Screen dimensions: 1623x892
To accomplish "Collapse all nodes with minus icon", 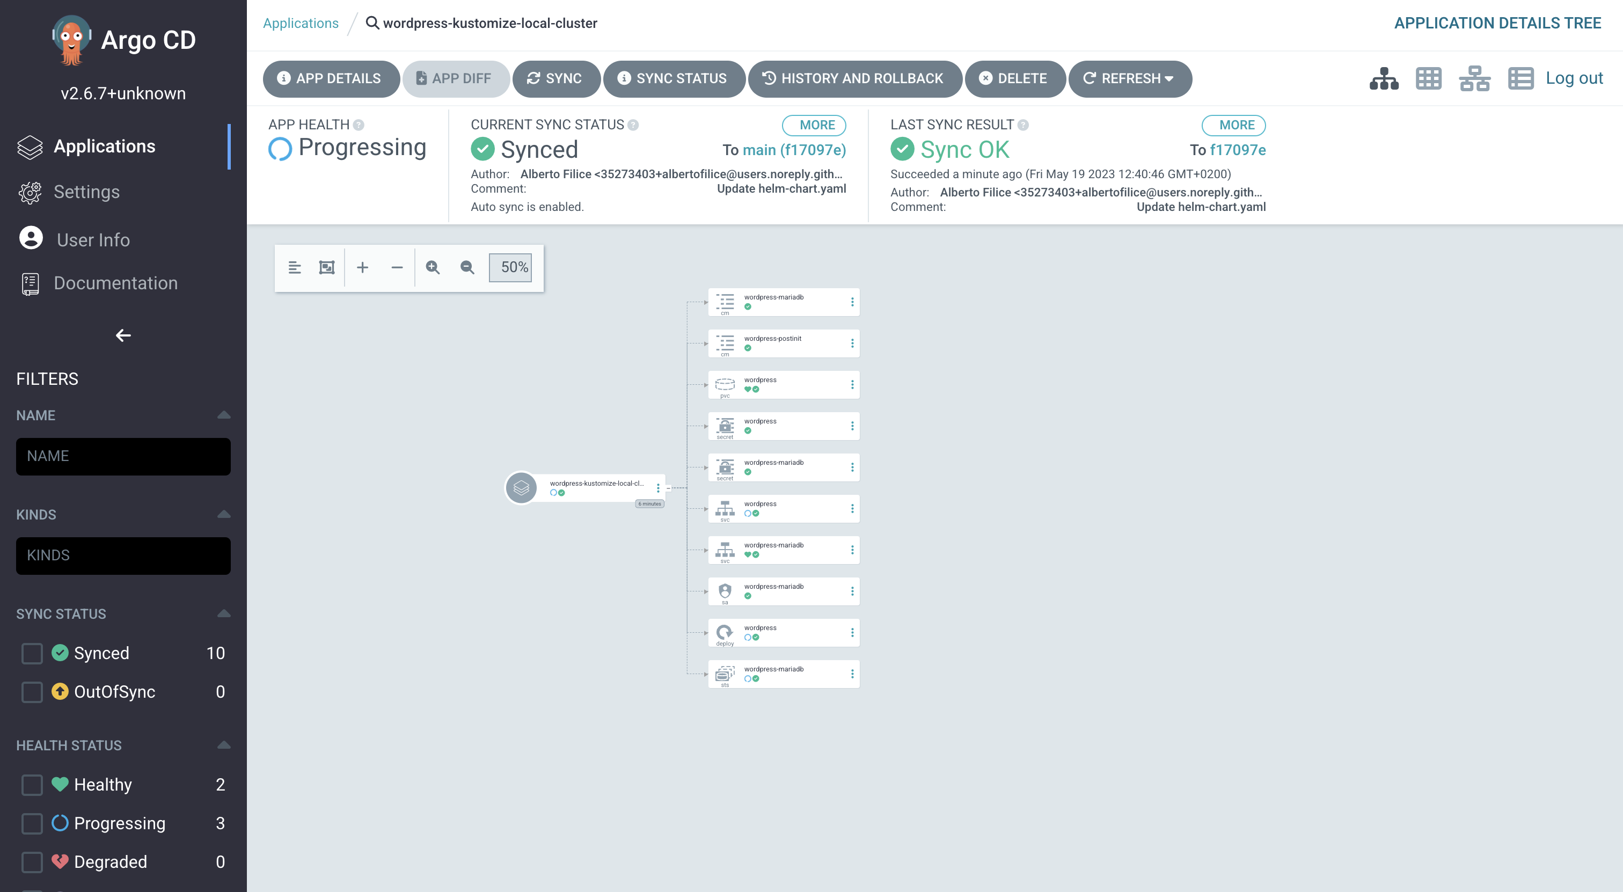I will click(397, 268).
